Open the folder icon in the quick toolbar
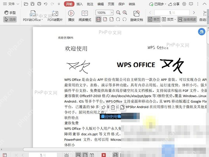Viewport: 209px width, 157px height. coord(26,4)
